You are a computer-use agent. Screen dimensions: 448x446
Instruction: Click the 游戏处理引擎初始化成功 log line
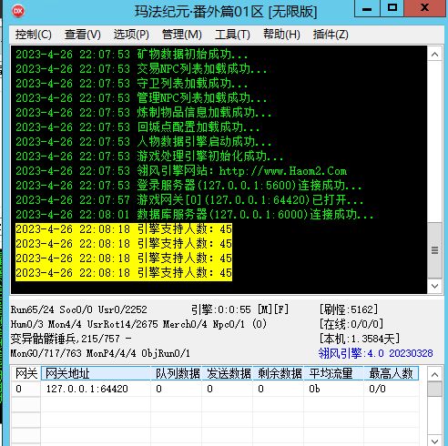pyautogui.click(x=149, y=157)
